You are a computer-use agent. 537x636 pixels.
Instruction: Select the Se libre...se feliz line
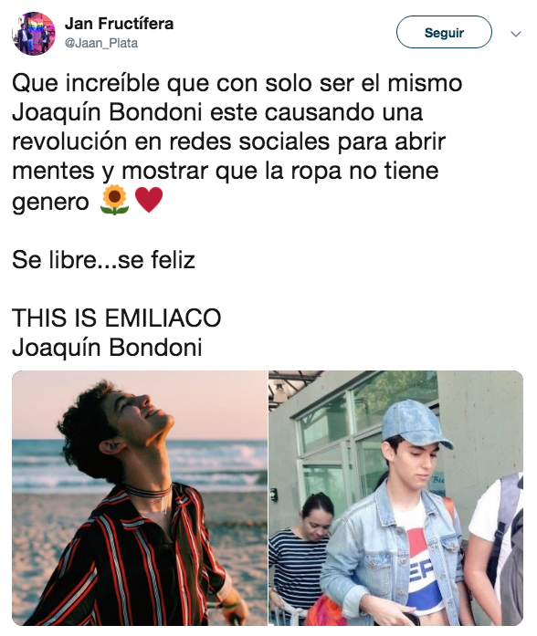pyautogui.click(x=103, y=259)
